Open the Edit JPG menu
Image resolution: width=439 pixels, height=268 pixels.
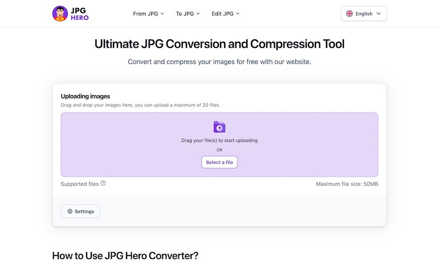point(226,14)
